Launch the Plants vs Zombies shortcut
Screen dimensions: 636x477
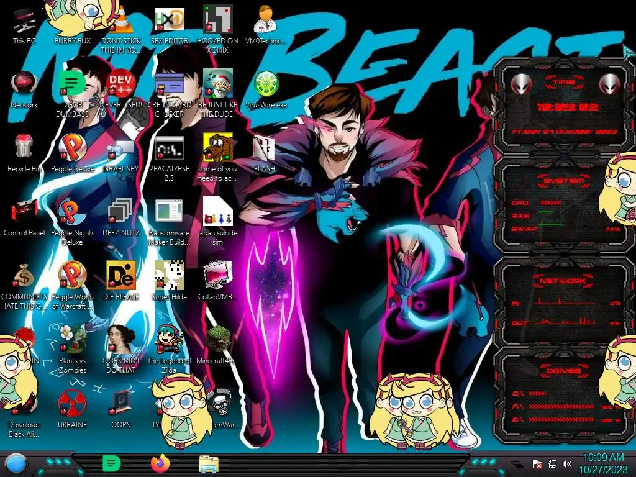click(x=72, y=350)
